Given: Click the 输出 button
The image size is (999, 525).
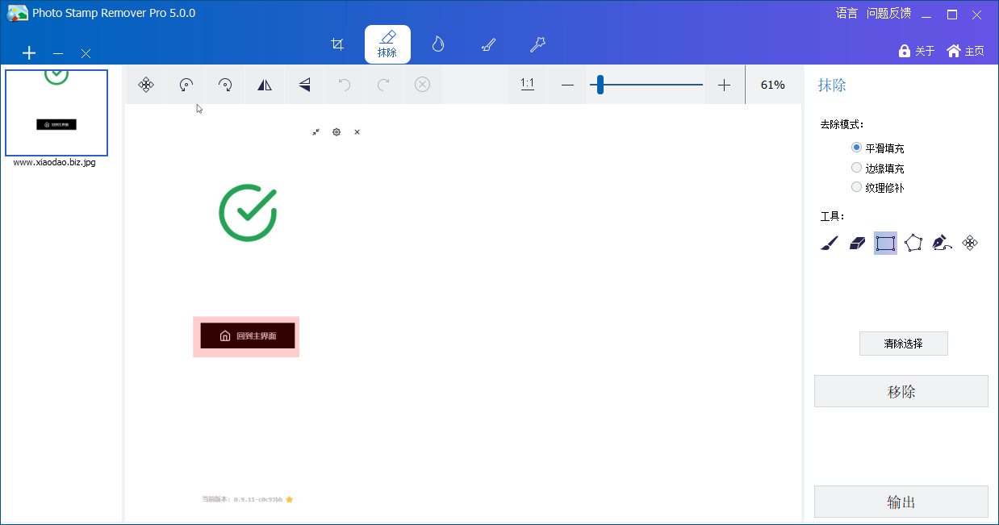Looking at the screenshot, I should coord(901,502).
